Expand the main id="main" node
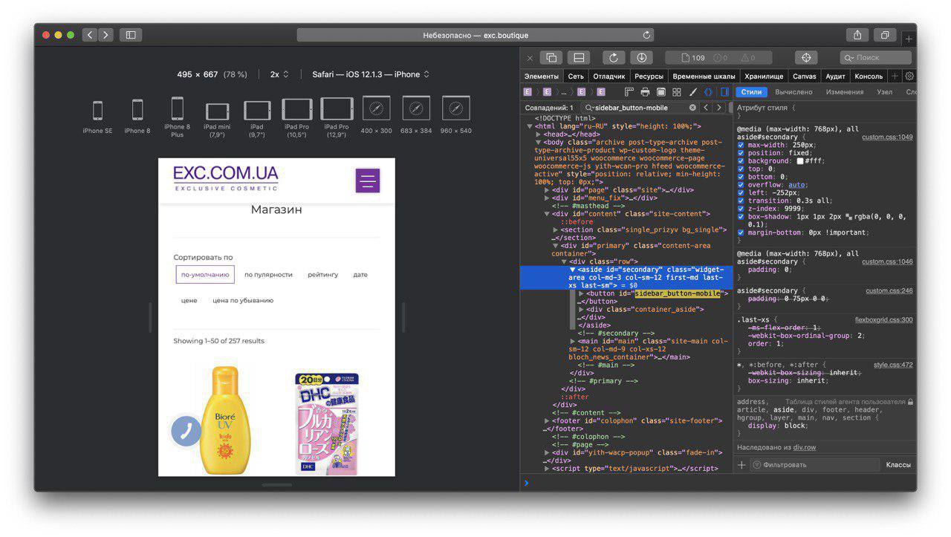Screen dimensions: 951x537 (572, 342)
